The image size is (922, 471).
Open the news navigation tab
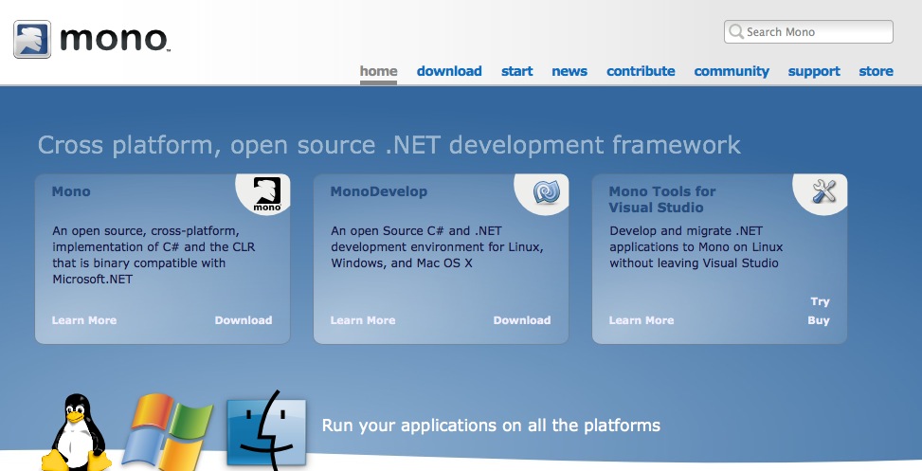[569, 71]
